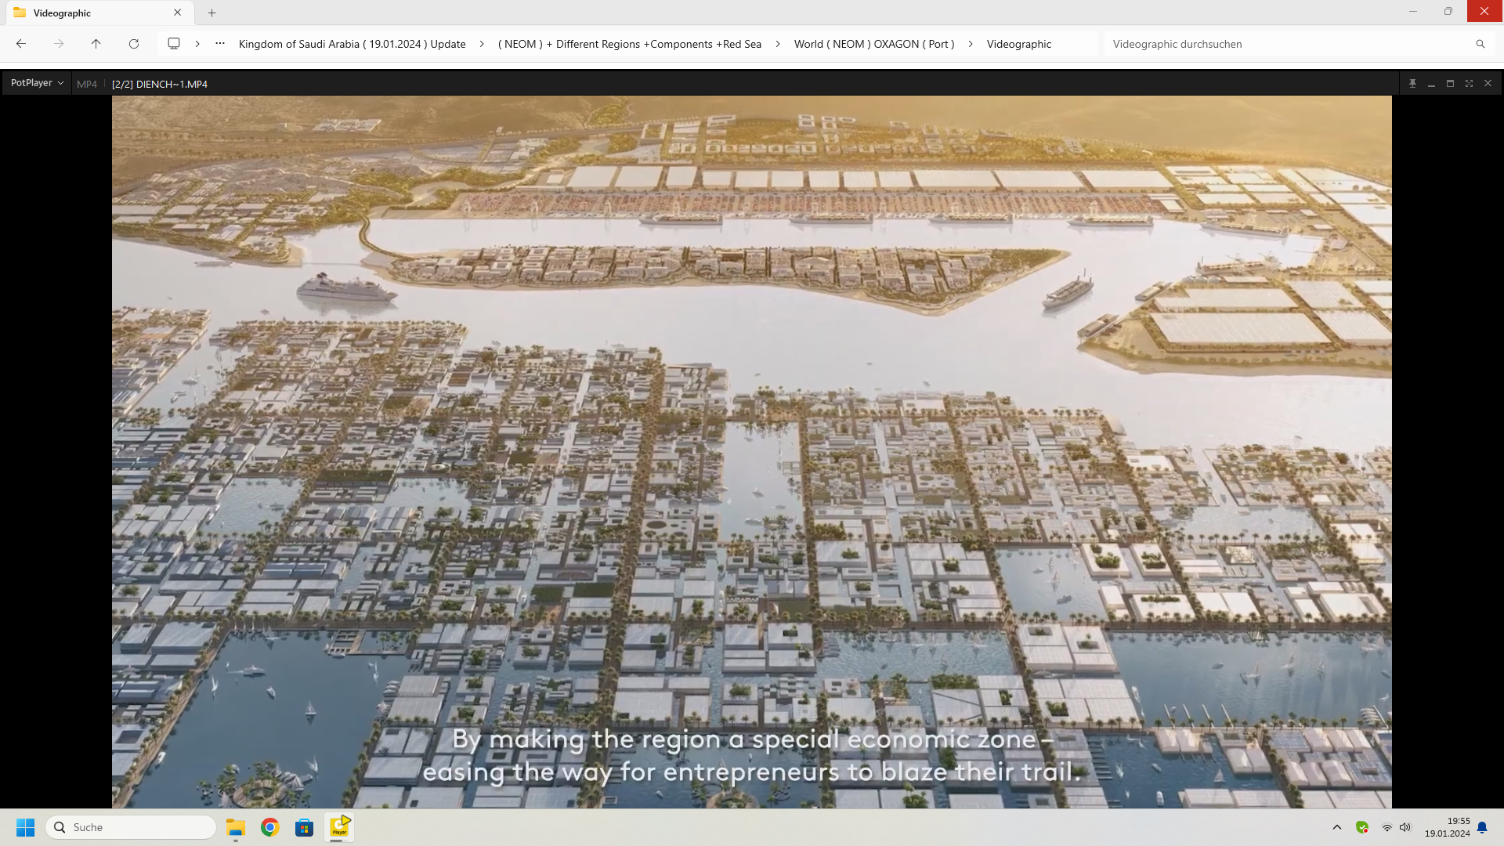1504x846 pixels.
Task: Minimize the PotPlayer window
Action: pyautogui.click(x=1431, y=83)
